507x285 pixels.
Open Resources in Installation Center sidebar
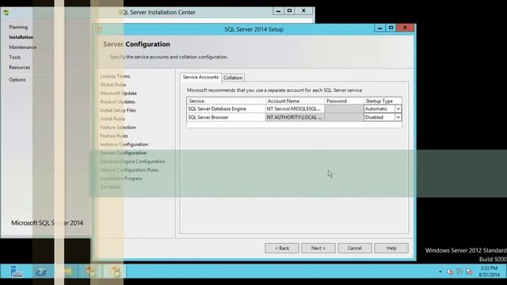19,67
